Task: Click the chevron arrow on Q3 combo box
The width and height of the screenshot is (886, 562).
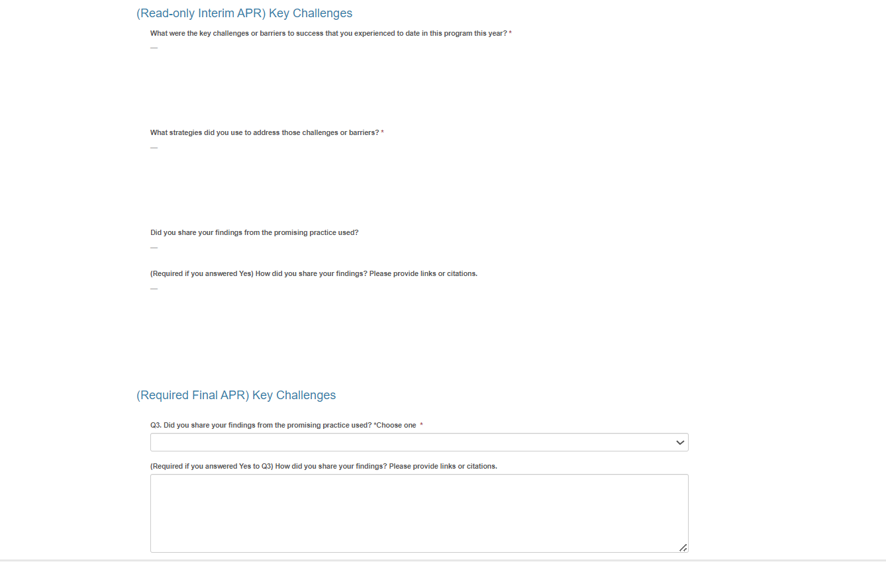Action: click(679, 442)
